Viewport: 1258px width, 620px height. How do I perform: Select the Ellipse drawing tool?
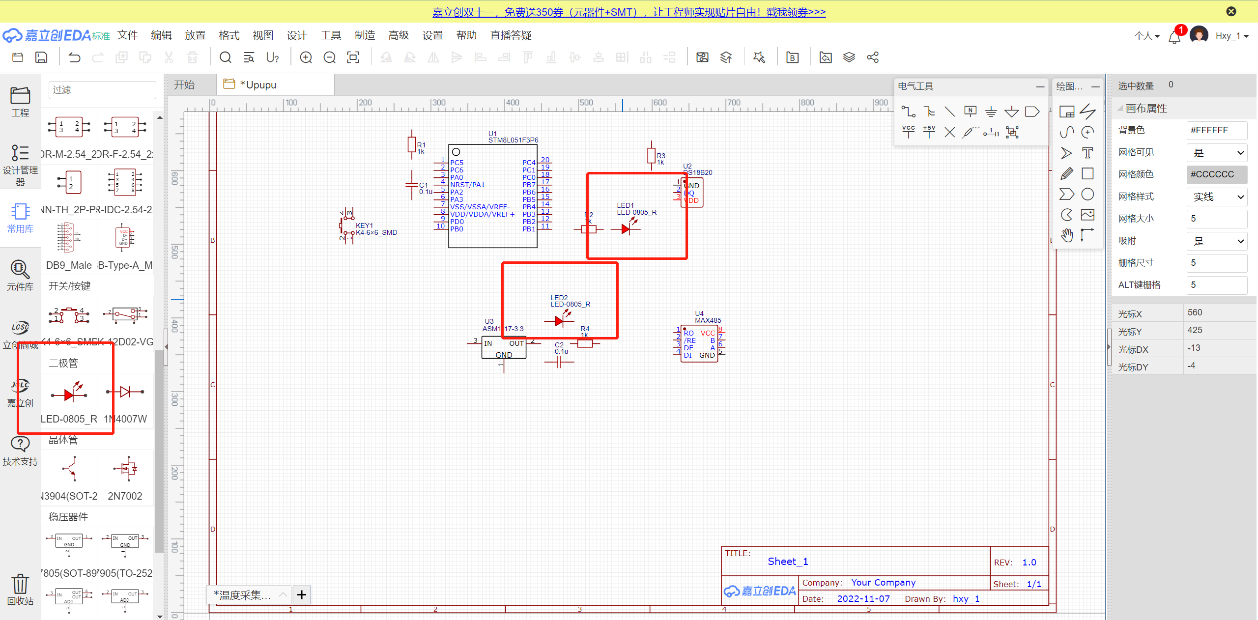[x=1087, y=194]
